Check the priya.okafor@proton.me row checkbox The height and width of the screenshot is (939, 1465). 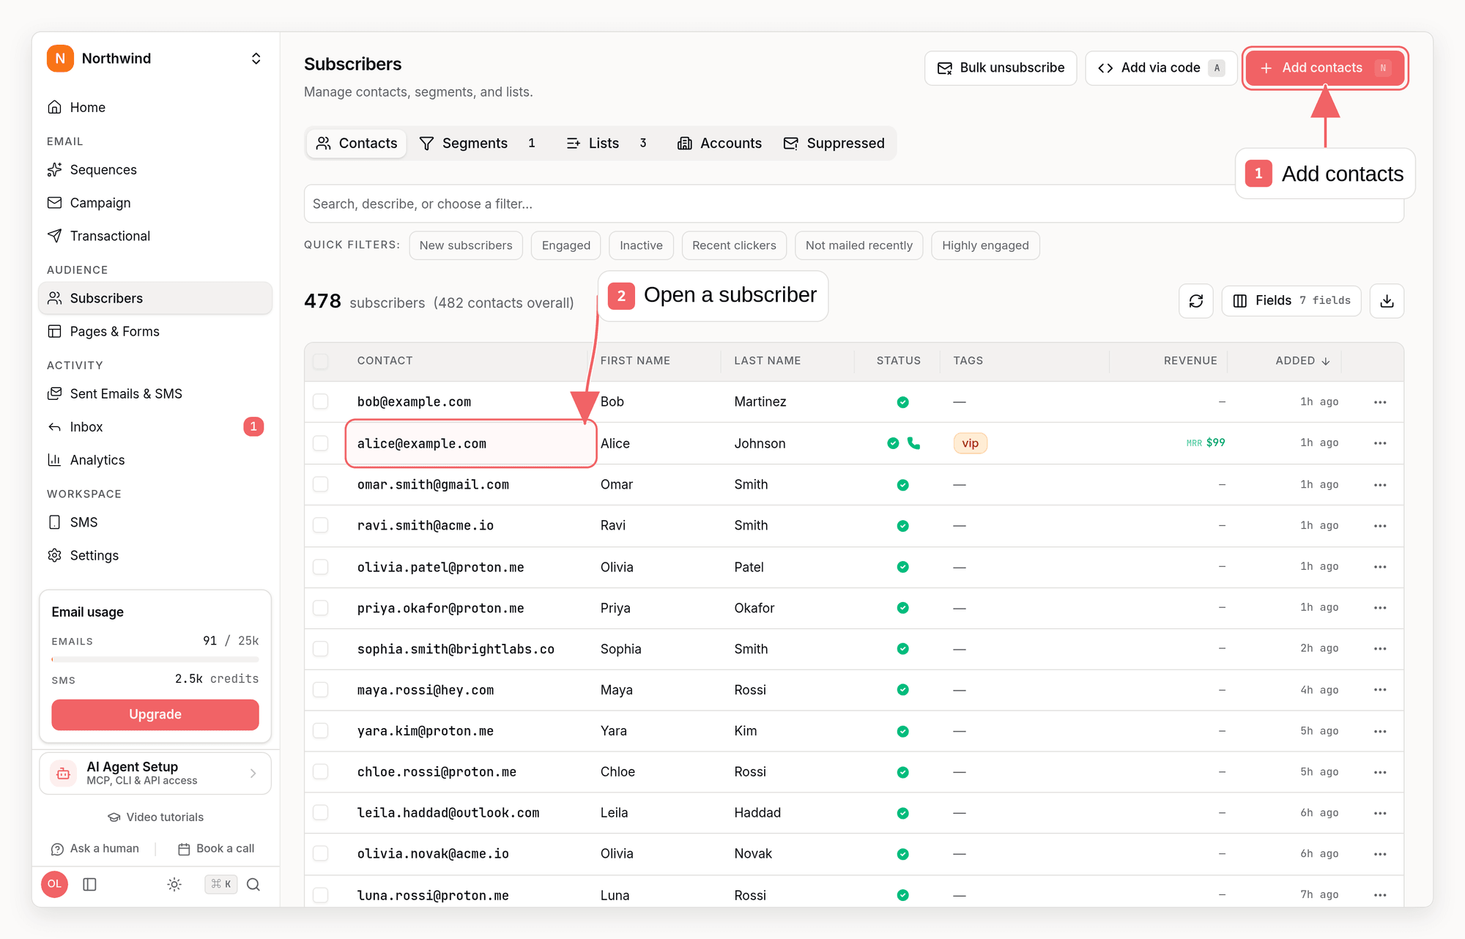321,608
